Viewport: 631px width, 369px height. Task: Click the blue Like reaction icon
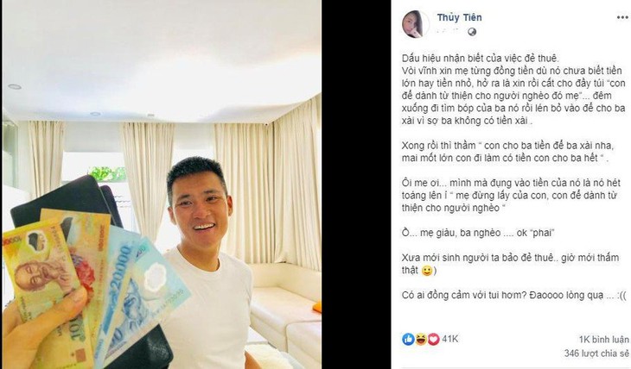tap(408, 340)
